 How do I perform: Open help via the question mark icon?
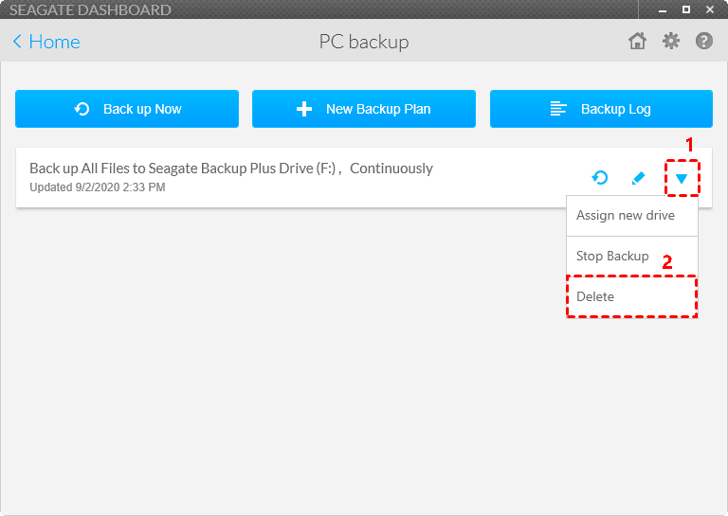coord(704,41)
